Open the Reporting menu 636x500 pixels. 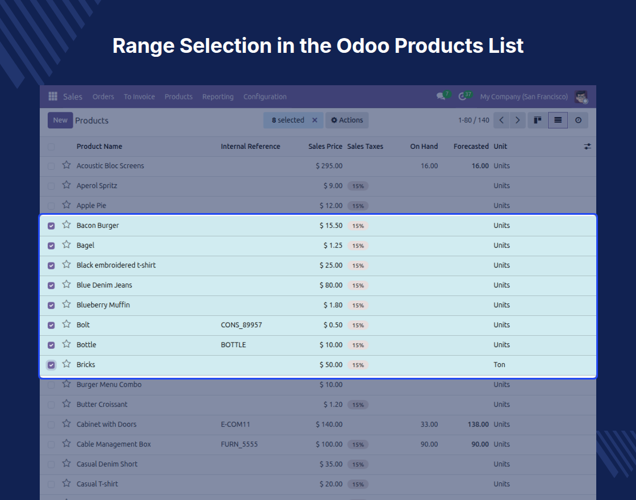218,97
